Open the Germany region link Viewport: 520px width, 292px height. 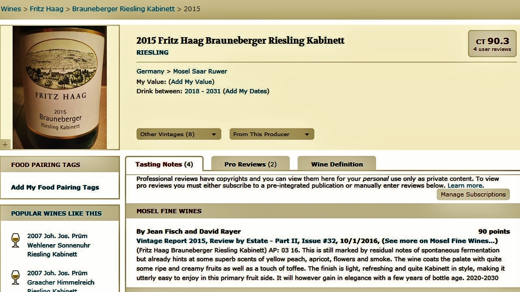150,71
